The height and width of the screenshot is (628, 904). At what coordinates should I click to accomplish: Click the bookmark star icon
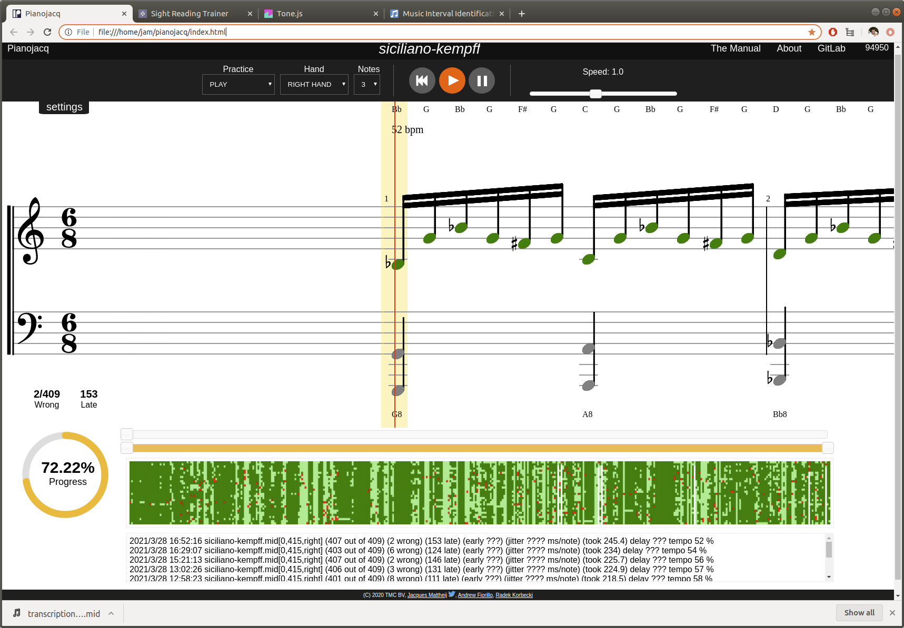coord(811,32)
